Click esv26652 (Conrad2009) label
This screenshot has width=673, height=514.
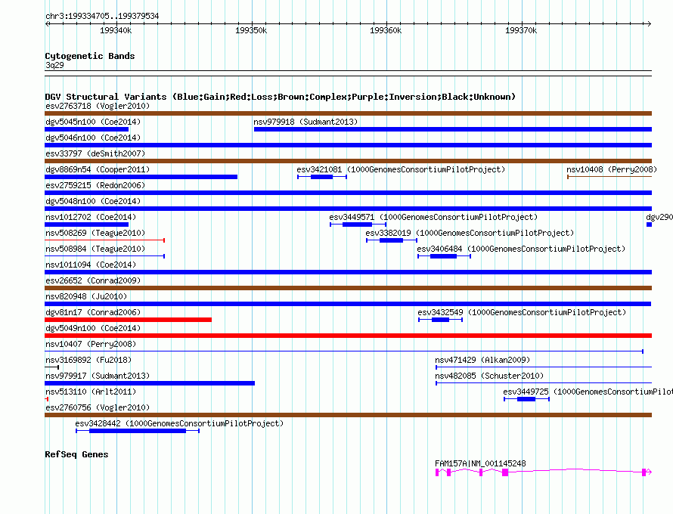pos(93,280)
